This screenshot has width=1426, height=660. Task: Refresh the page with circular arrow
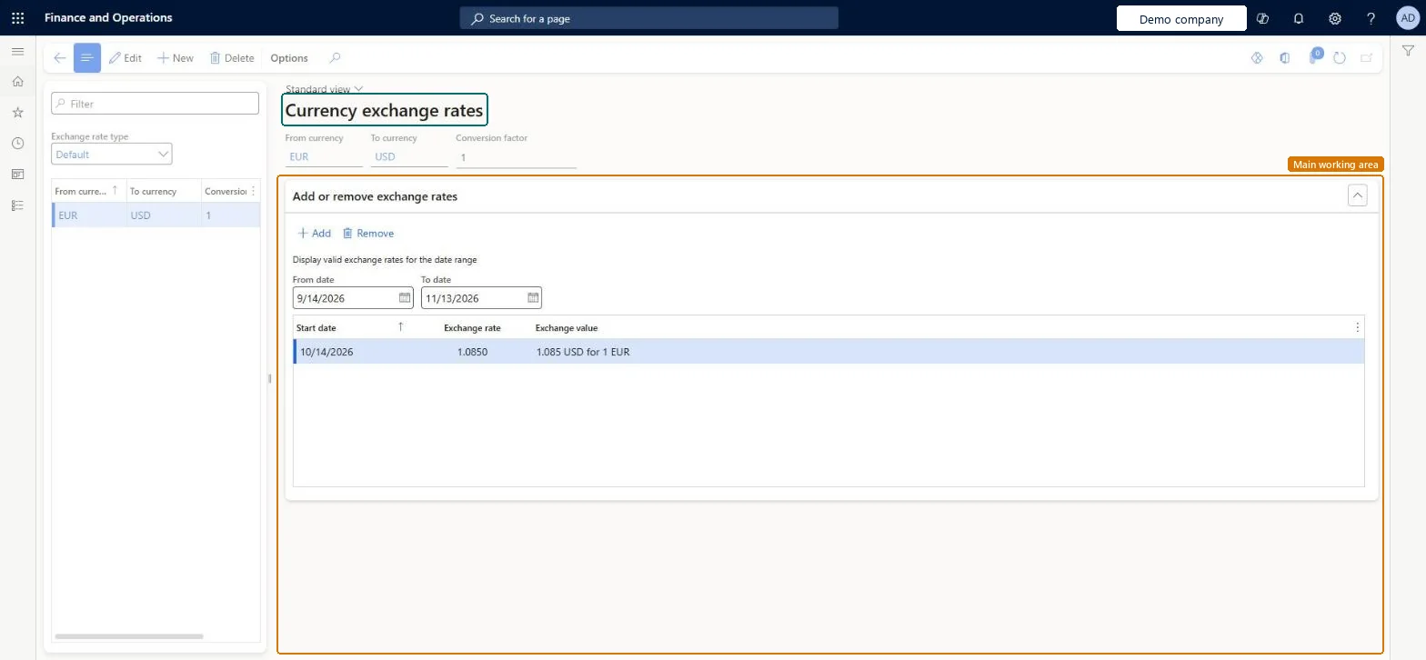coord(1339,58)
